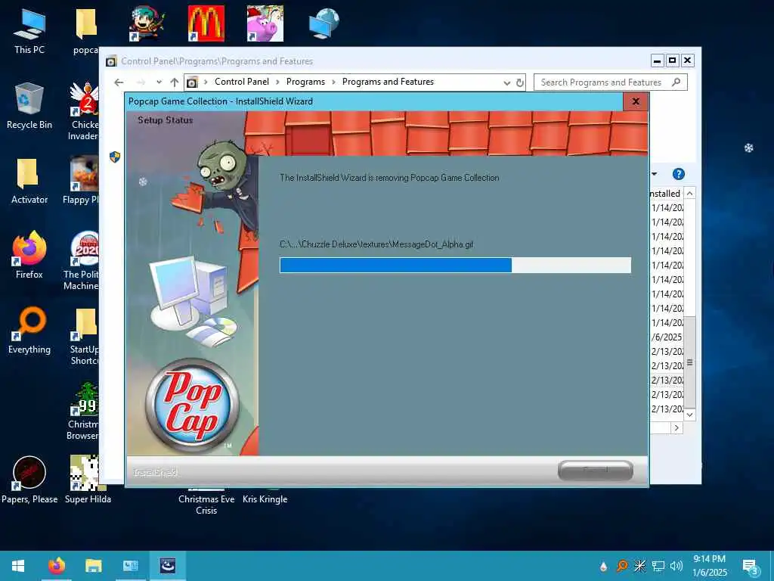Click the Back arrow in Control Panel

[119, 82]
